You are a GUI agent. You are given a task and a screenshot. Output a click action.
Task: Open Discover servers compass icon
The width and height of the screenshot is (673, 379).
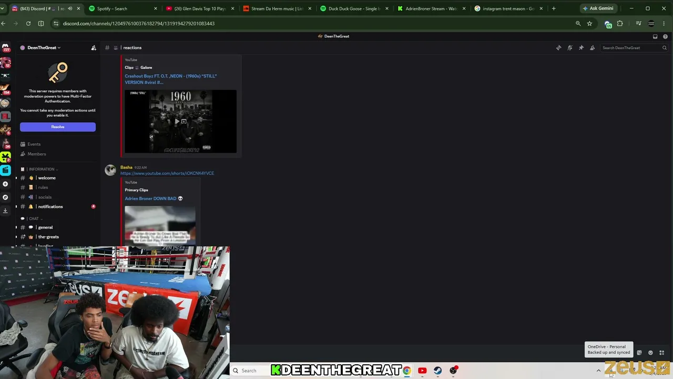click(6, 197)
